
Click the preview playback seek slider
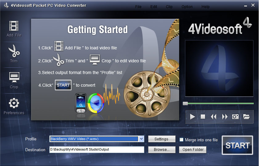(219, 103)
